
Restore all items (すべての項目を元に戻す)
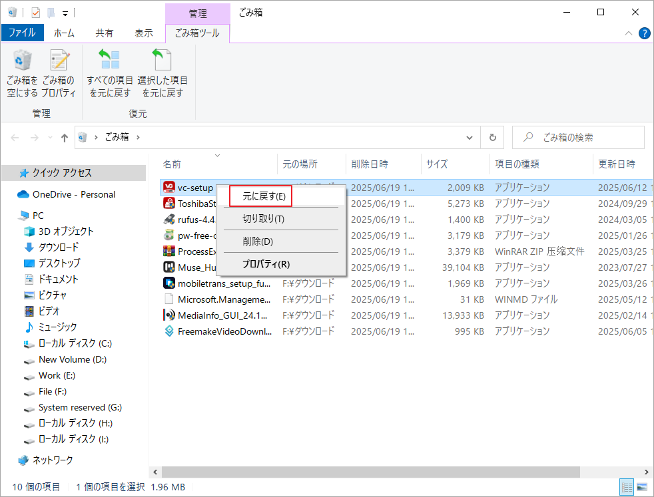click(110, 73)
